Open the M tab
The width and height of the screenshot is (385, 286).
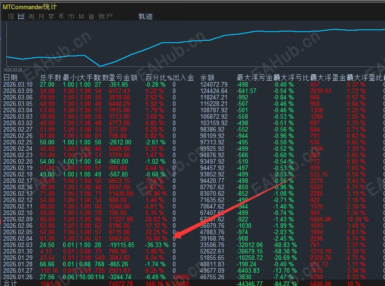click(x=81, y=16)
